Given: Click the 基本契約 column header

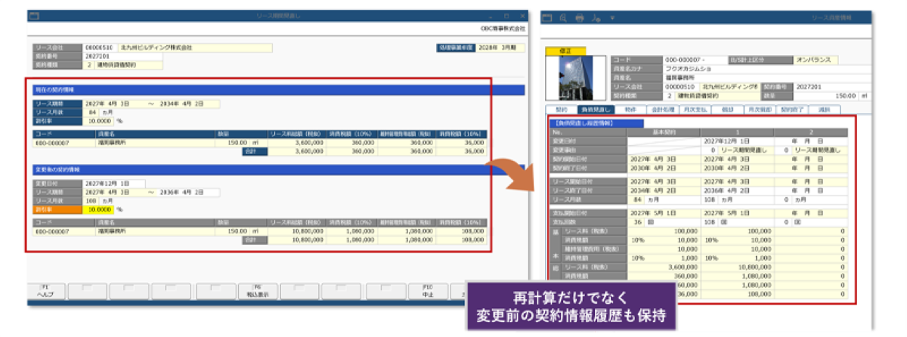Looking at the screenshot, I should [664, 133].
